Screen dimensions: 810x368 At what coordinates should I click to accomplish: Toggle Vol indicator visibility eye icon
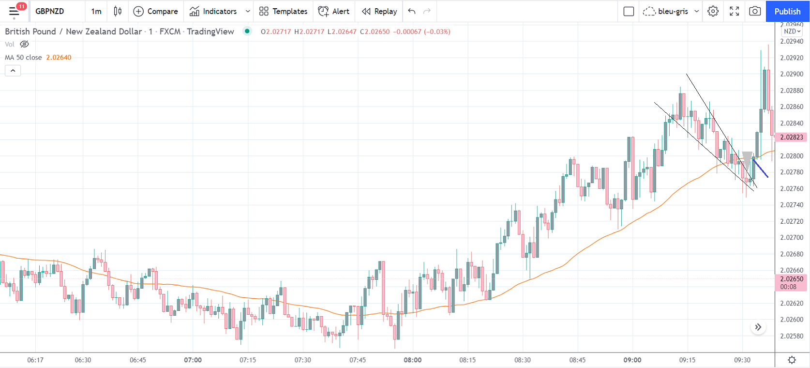(x=24, y=44)
